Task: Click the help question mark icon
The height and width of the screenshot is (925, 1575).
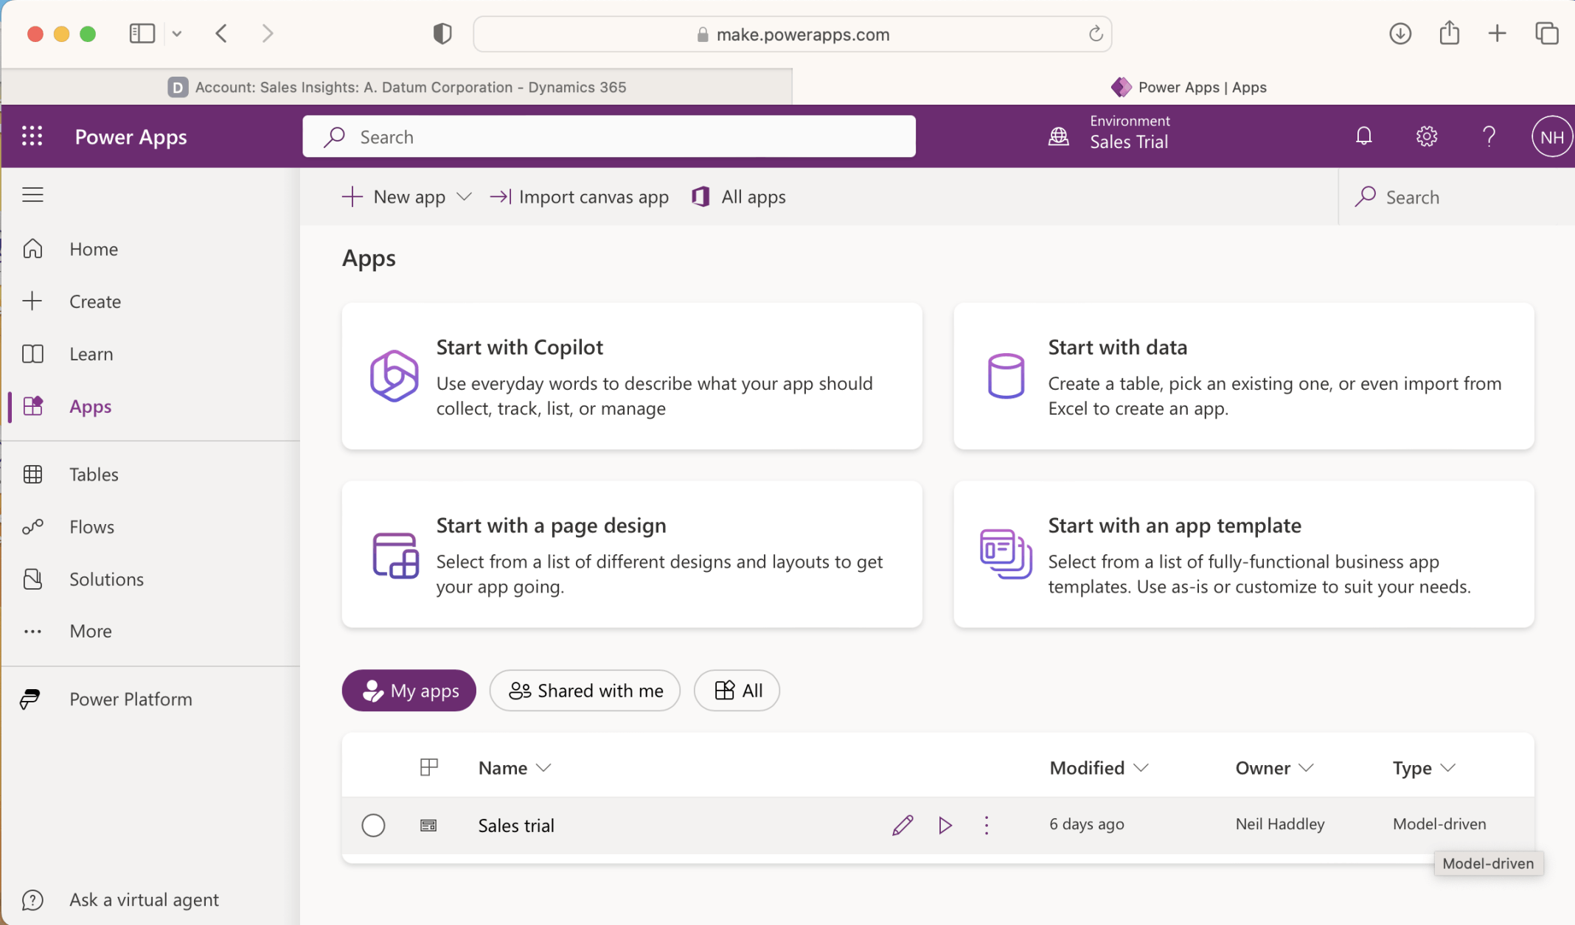Action: pos(1489,136)
